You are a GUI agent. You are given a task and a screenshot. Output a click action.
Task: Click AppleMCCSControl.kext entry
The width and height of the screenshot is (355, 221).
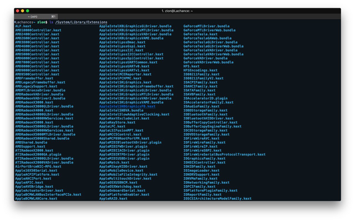click(x=120, y=134)
